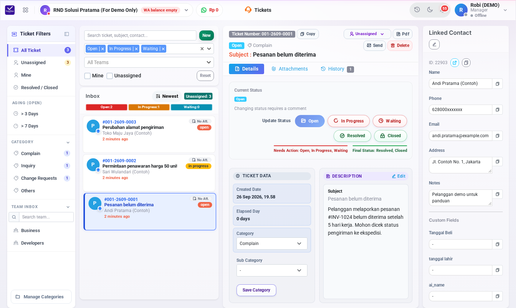
Task: Open recent activity clock icon in header
Action: [x=417, y=10]
